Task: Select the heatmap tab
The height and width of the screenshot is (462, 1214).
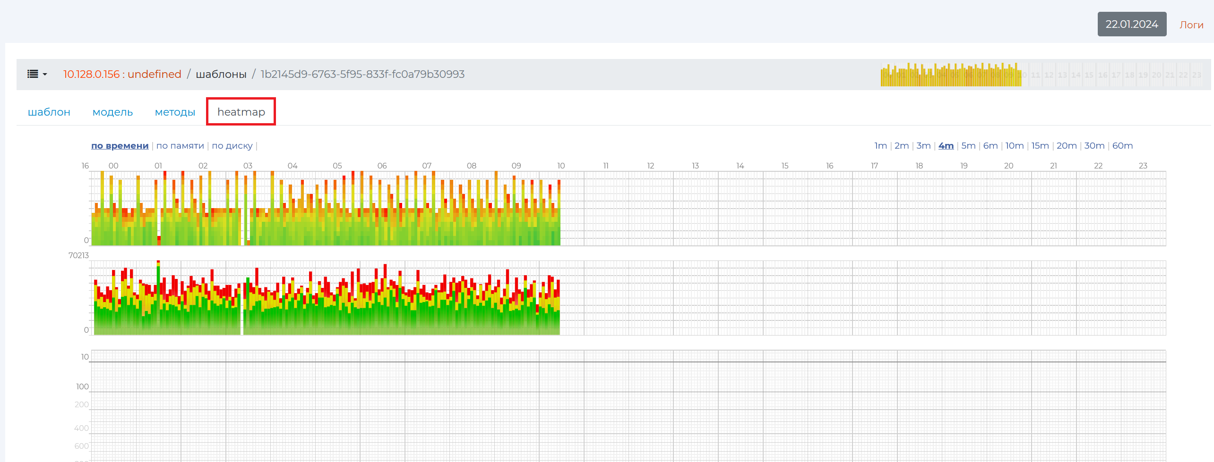Action: [241, 112]
